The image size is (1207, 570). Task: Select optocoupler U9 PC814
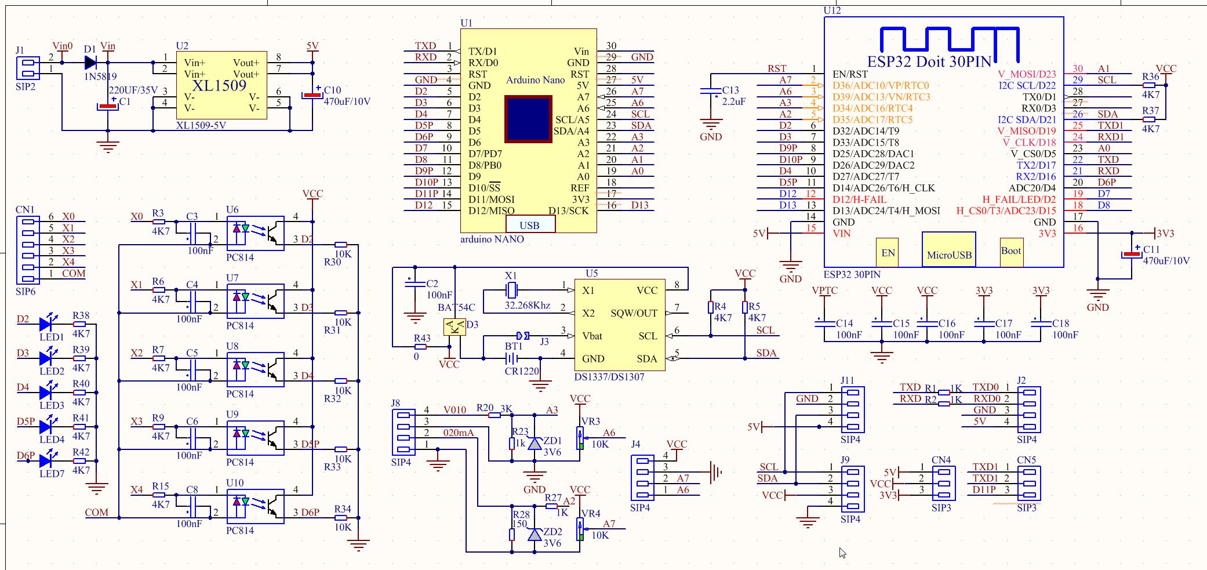(255, 438)
